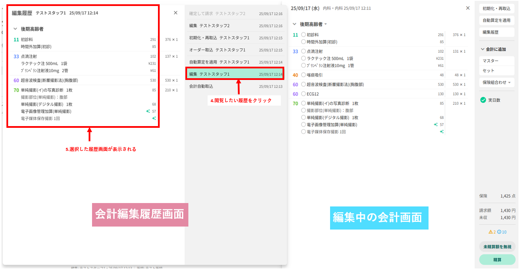Click 初診料 row in history panel
This screenshot has height=271, width=521.
pyautogui.click(x=85, y=39)
